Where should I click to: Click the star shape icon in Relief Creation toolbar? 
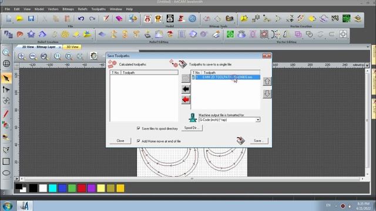click(x=31, y=34)
